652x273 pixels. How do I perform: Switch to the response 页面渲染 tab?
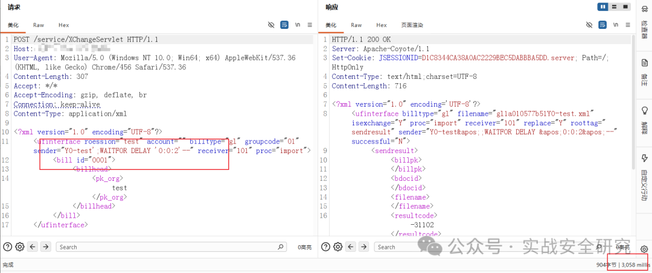coord(412,25)
